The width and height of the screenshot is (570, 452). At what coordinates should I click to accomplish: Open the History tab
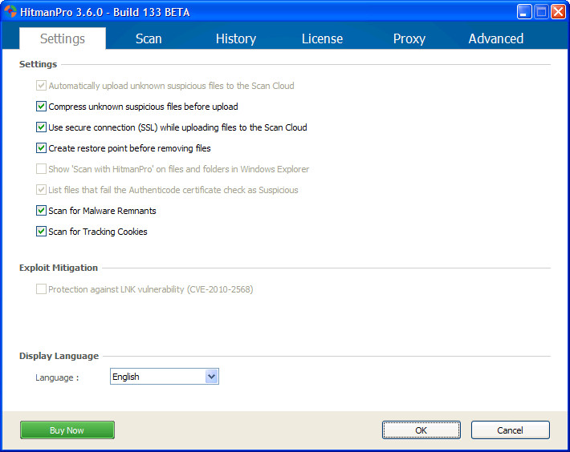[236, 38]
